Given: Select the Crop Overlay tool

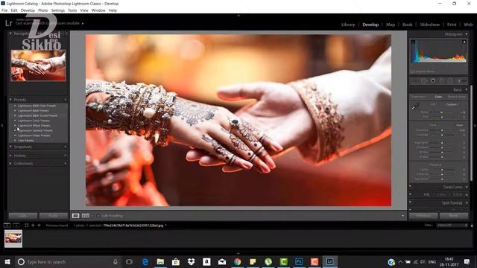Looking at the screenshot, I should point(414,81).
